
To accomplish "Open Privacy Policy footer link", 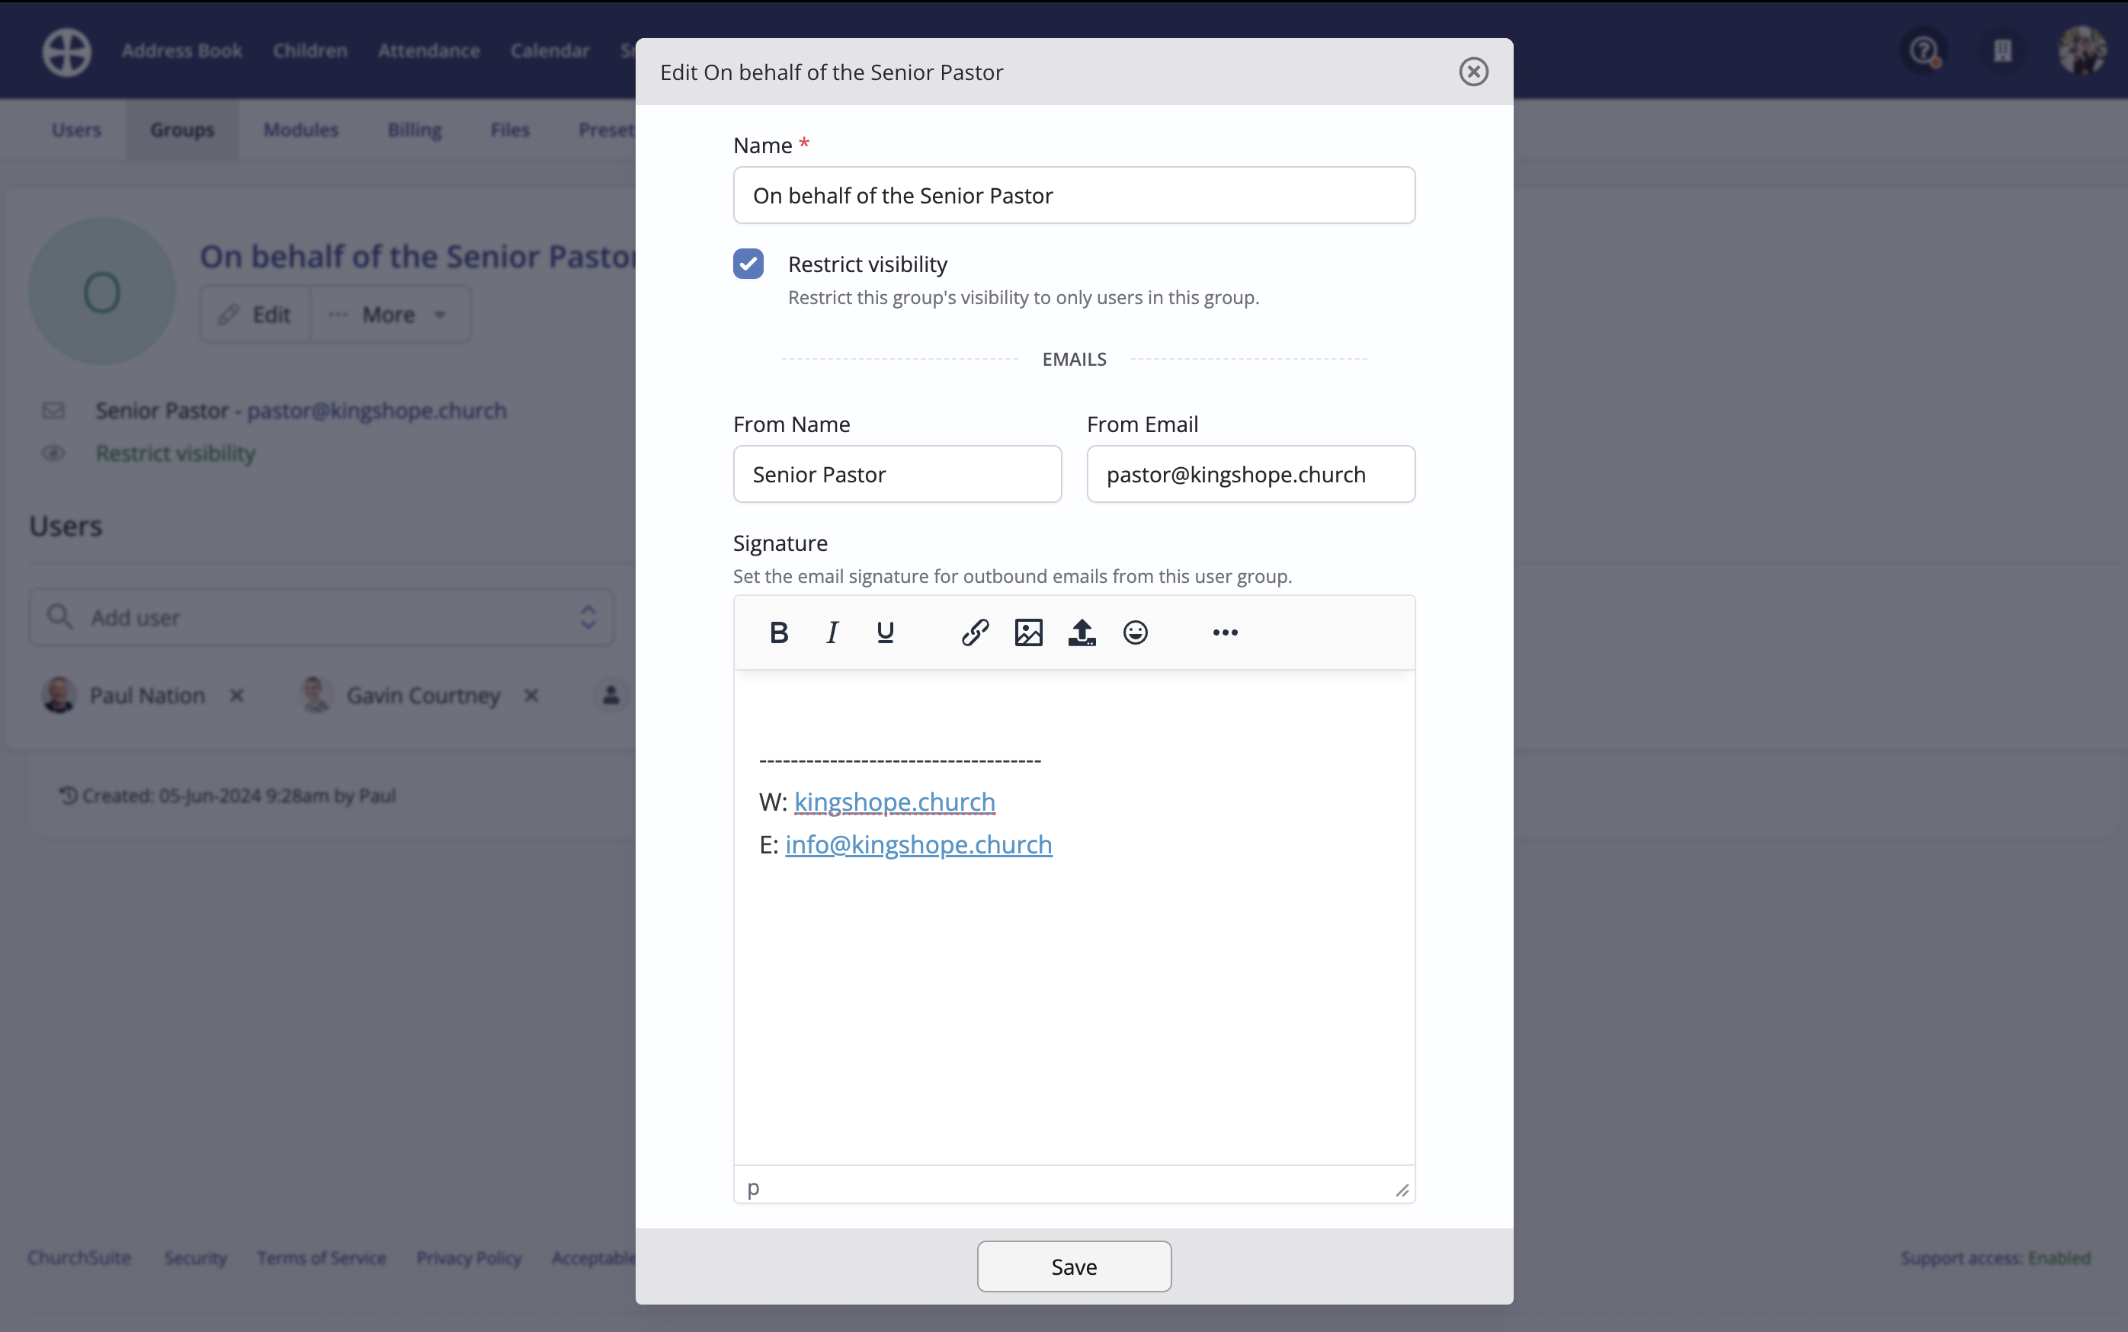I will tap(470, 1257).
